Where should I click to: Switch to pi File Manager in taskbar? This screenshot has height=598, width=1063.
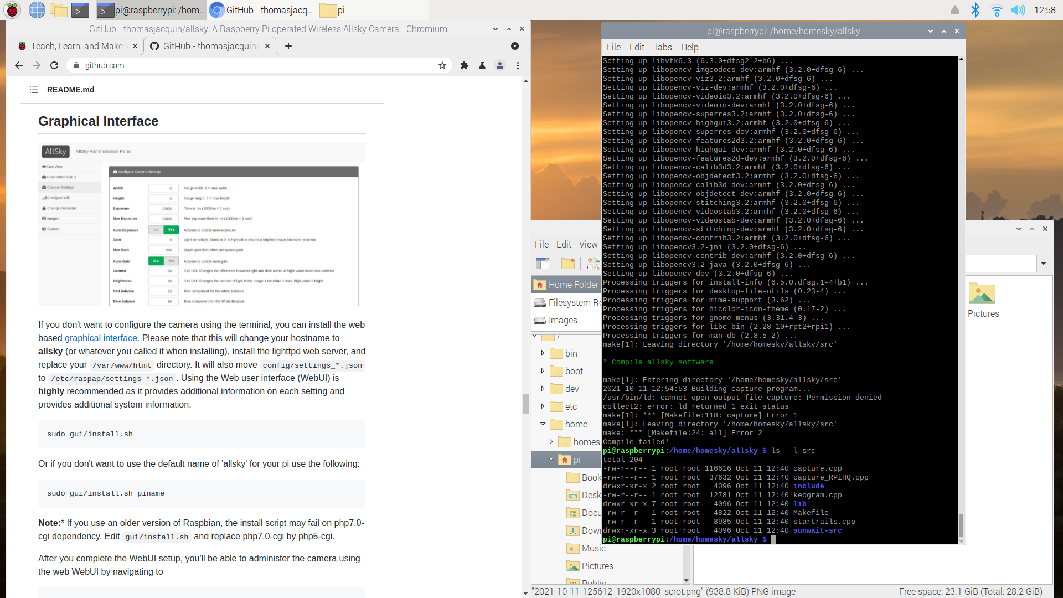pyautogui.click(x=373, y=10)
